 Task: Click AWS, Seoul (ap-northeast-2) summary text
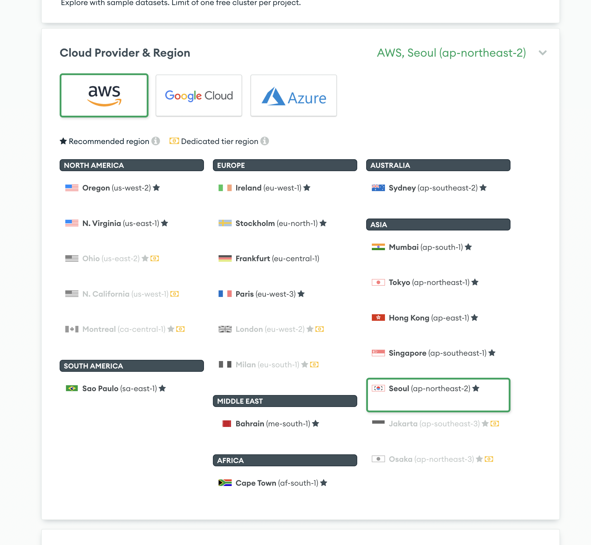click(451, 53)
